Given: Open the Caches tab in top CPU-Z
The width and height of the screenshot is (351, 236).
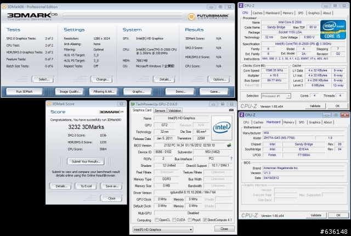Looking at the screenshot, I should tap(257, 13).
